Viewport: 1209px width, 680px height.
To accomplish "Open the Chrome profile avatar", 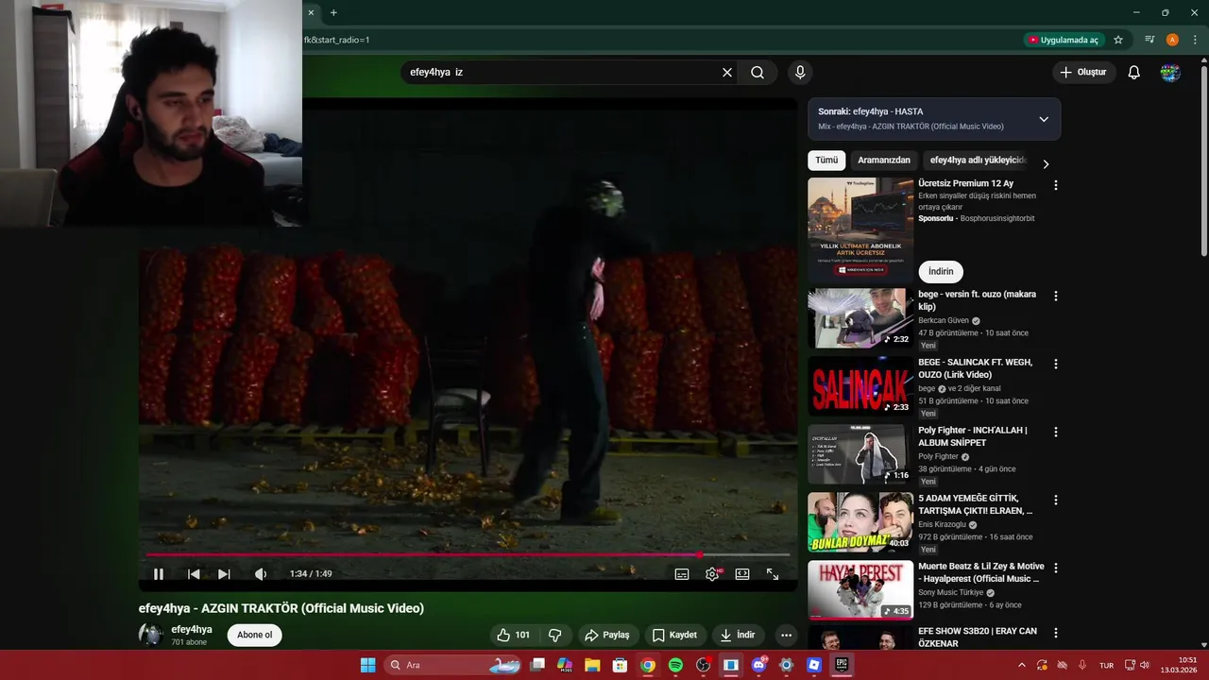I will (1172, 40).
